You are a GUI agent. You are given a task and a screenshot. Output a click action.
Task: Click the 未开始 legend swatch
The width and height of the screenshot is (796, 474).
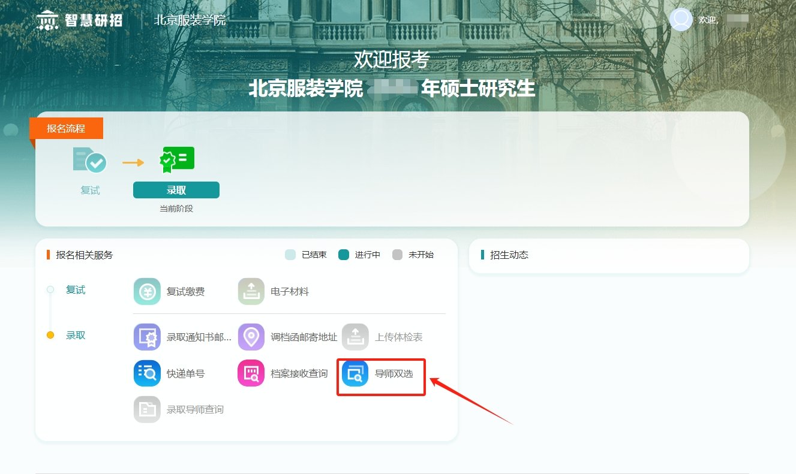(x=397, y=255)
